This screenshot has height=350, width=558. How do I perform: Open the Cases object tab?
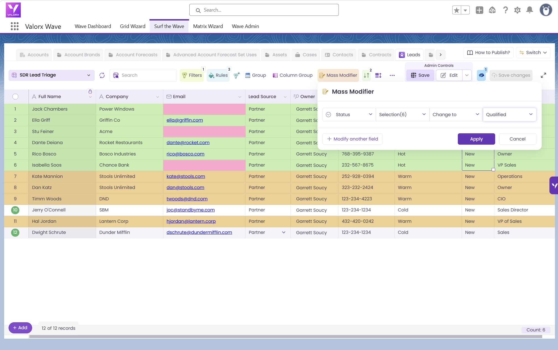click(x=306, y=55)
